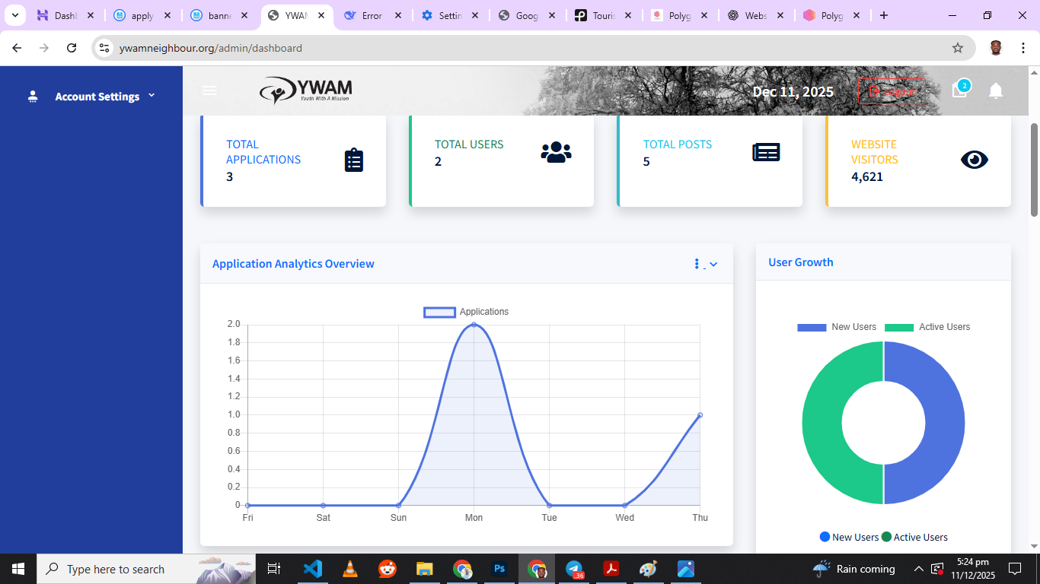The height and width of the screenshot is (584, 1040).
Task: Click the YWAM logo
Action: [x=305, y=90]
